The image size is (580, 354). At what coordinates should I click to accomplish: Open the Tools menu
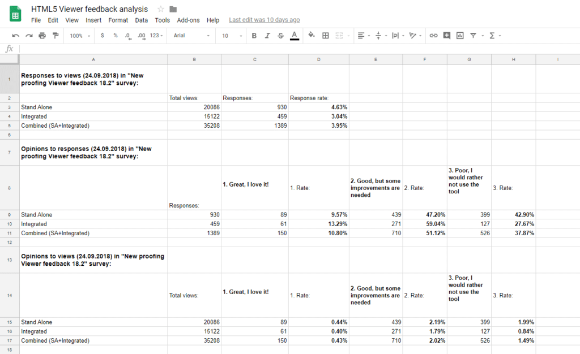pos(162,20)
